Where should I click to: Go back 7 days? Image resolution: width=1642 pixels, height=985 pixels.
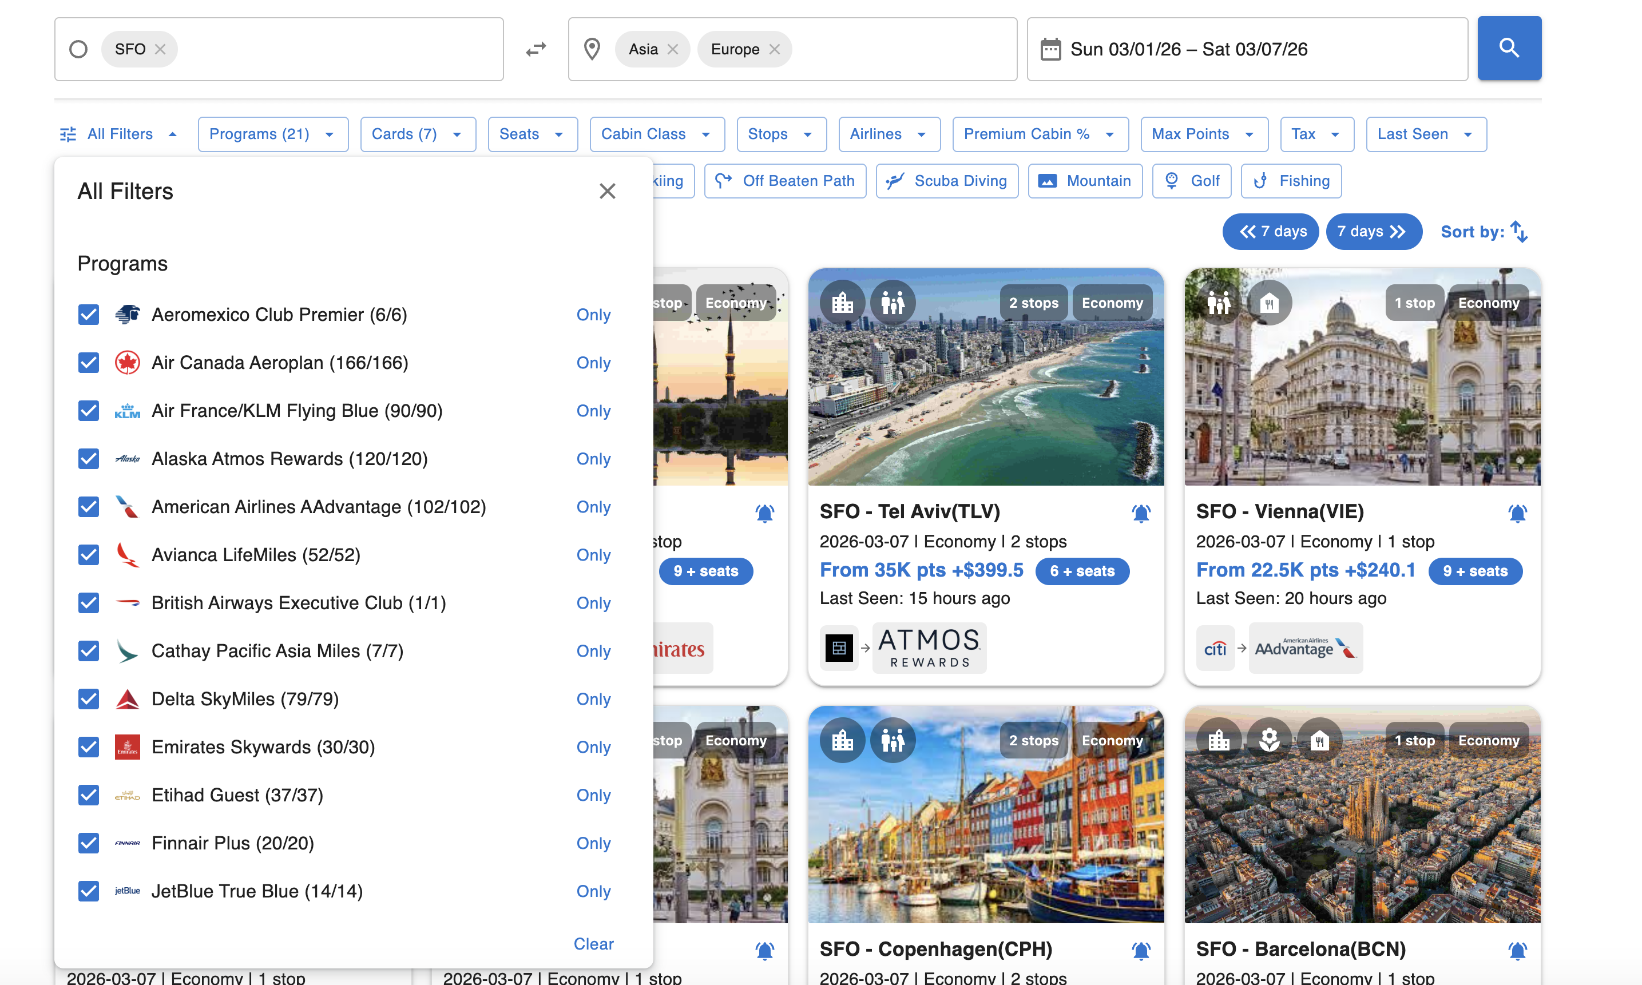click(1270, 232)
